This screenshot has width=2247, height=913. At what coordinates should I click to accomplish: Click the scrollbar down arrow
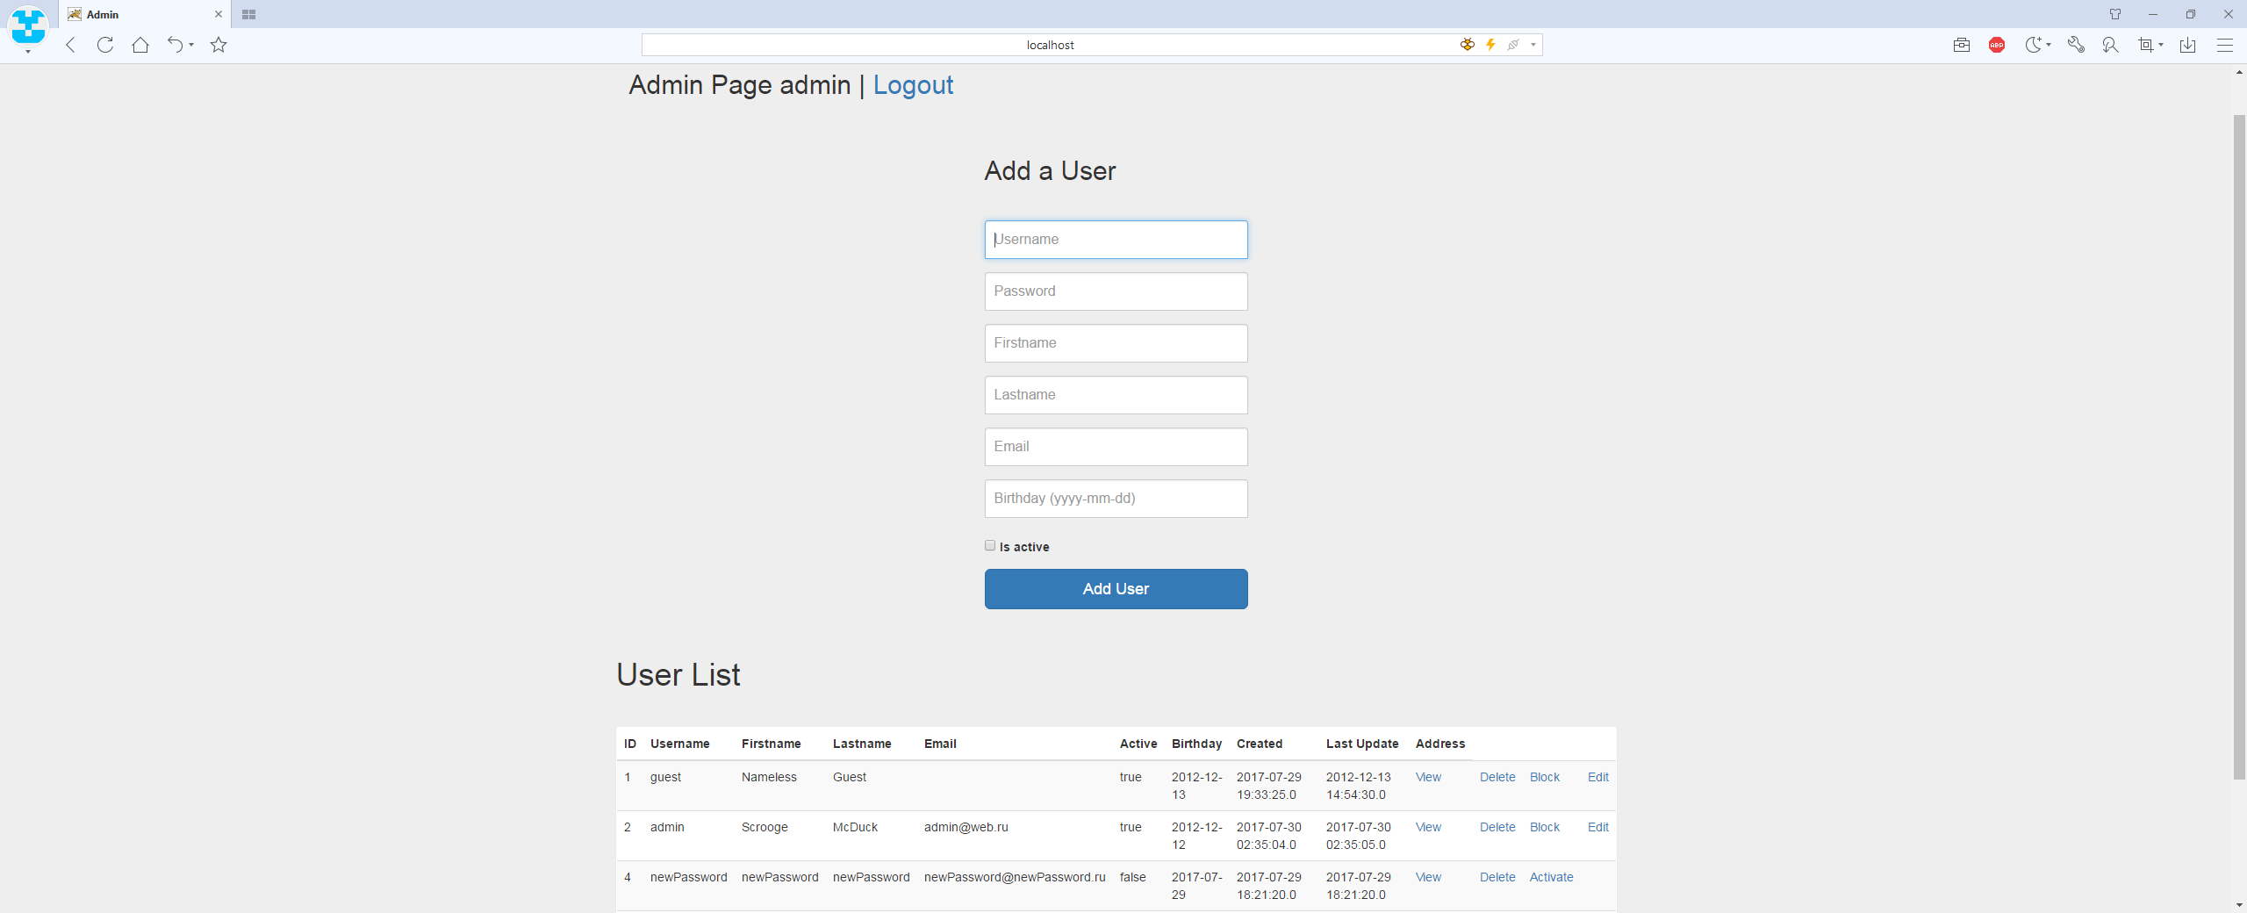tap(2239, 904)
